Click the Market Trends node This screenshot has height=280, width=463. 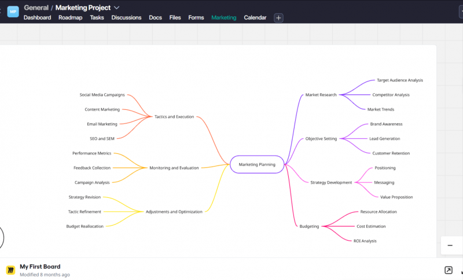(x=381, y=109)
